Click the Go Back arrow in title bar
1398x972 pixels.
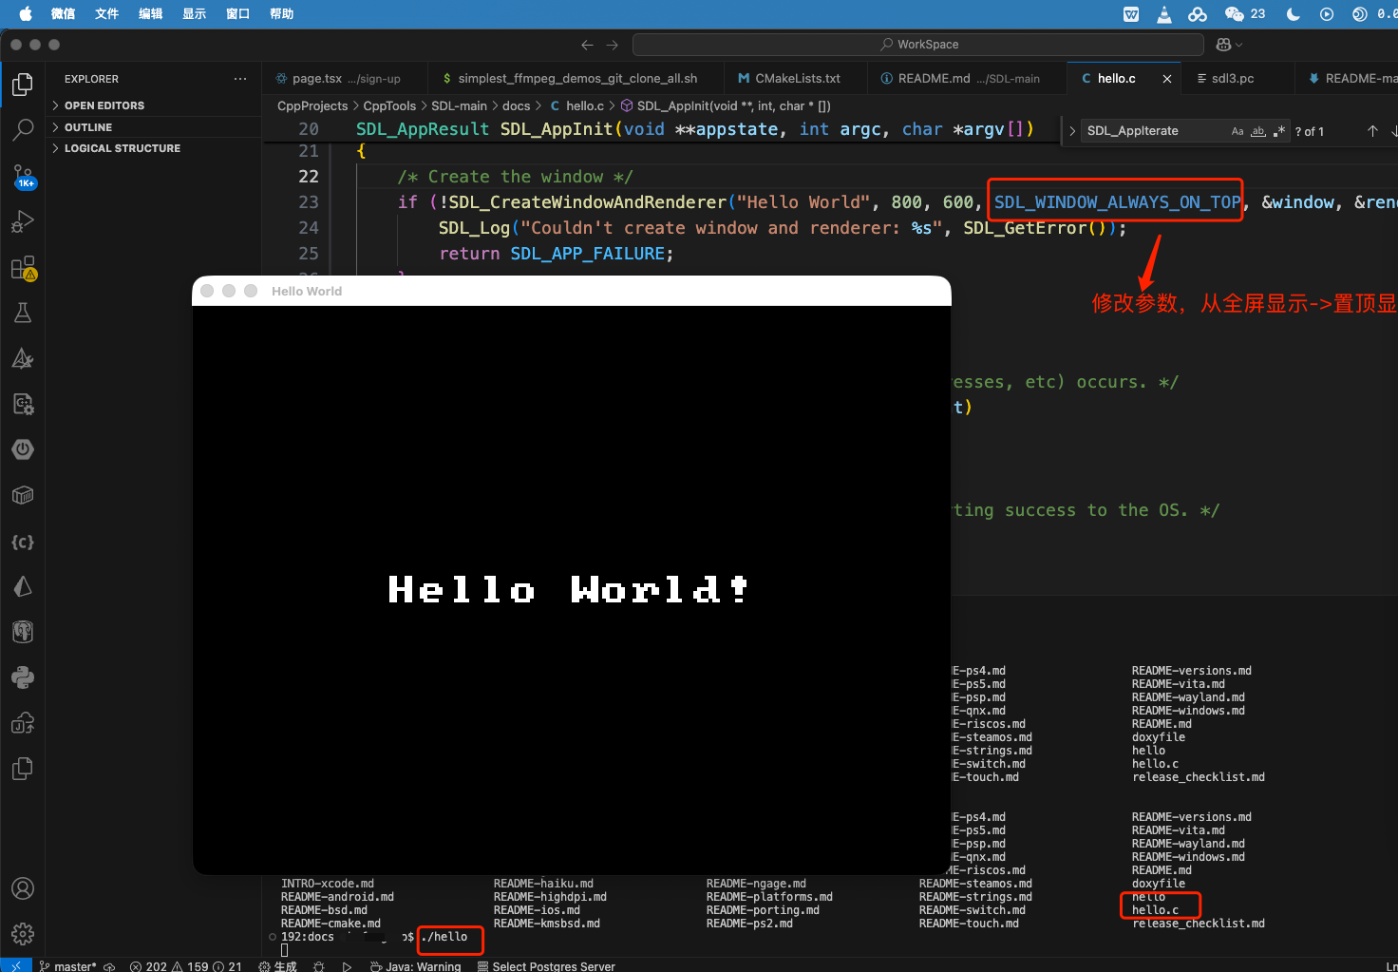587,45
